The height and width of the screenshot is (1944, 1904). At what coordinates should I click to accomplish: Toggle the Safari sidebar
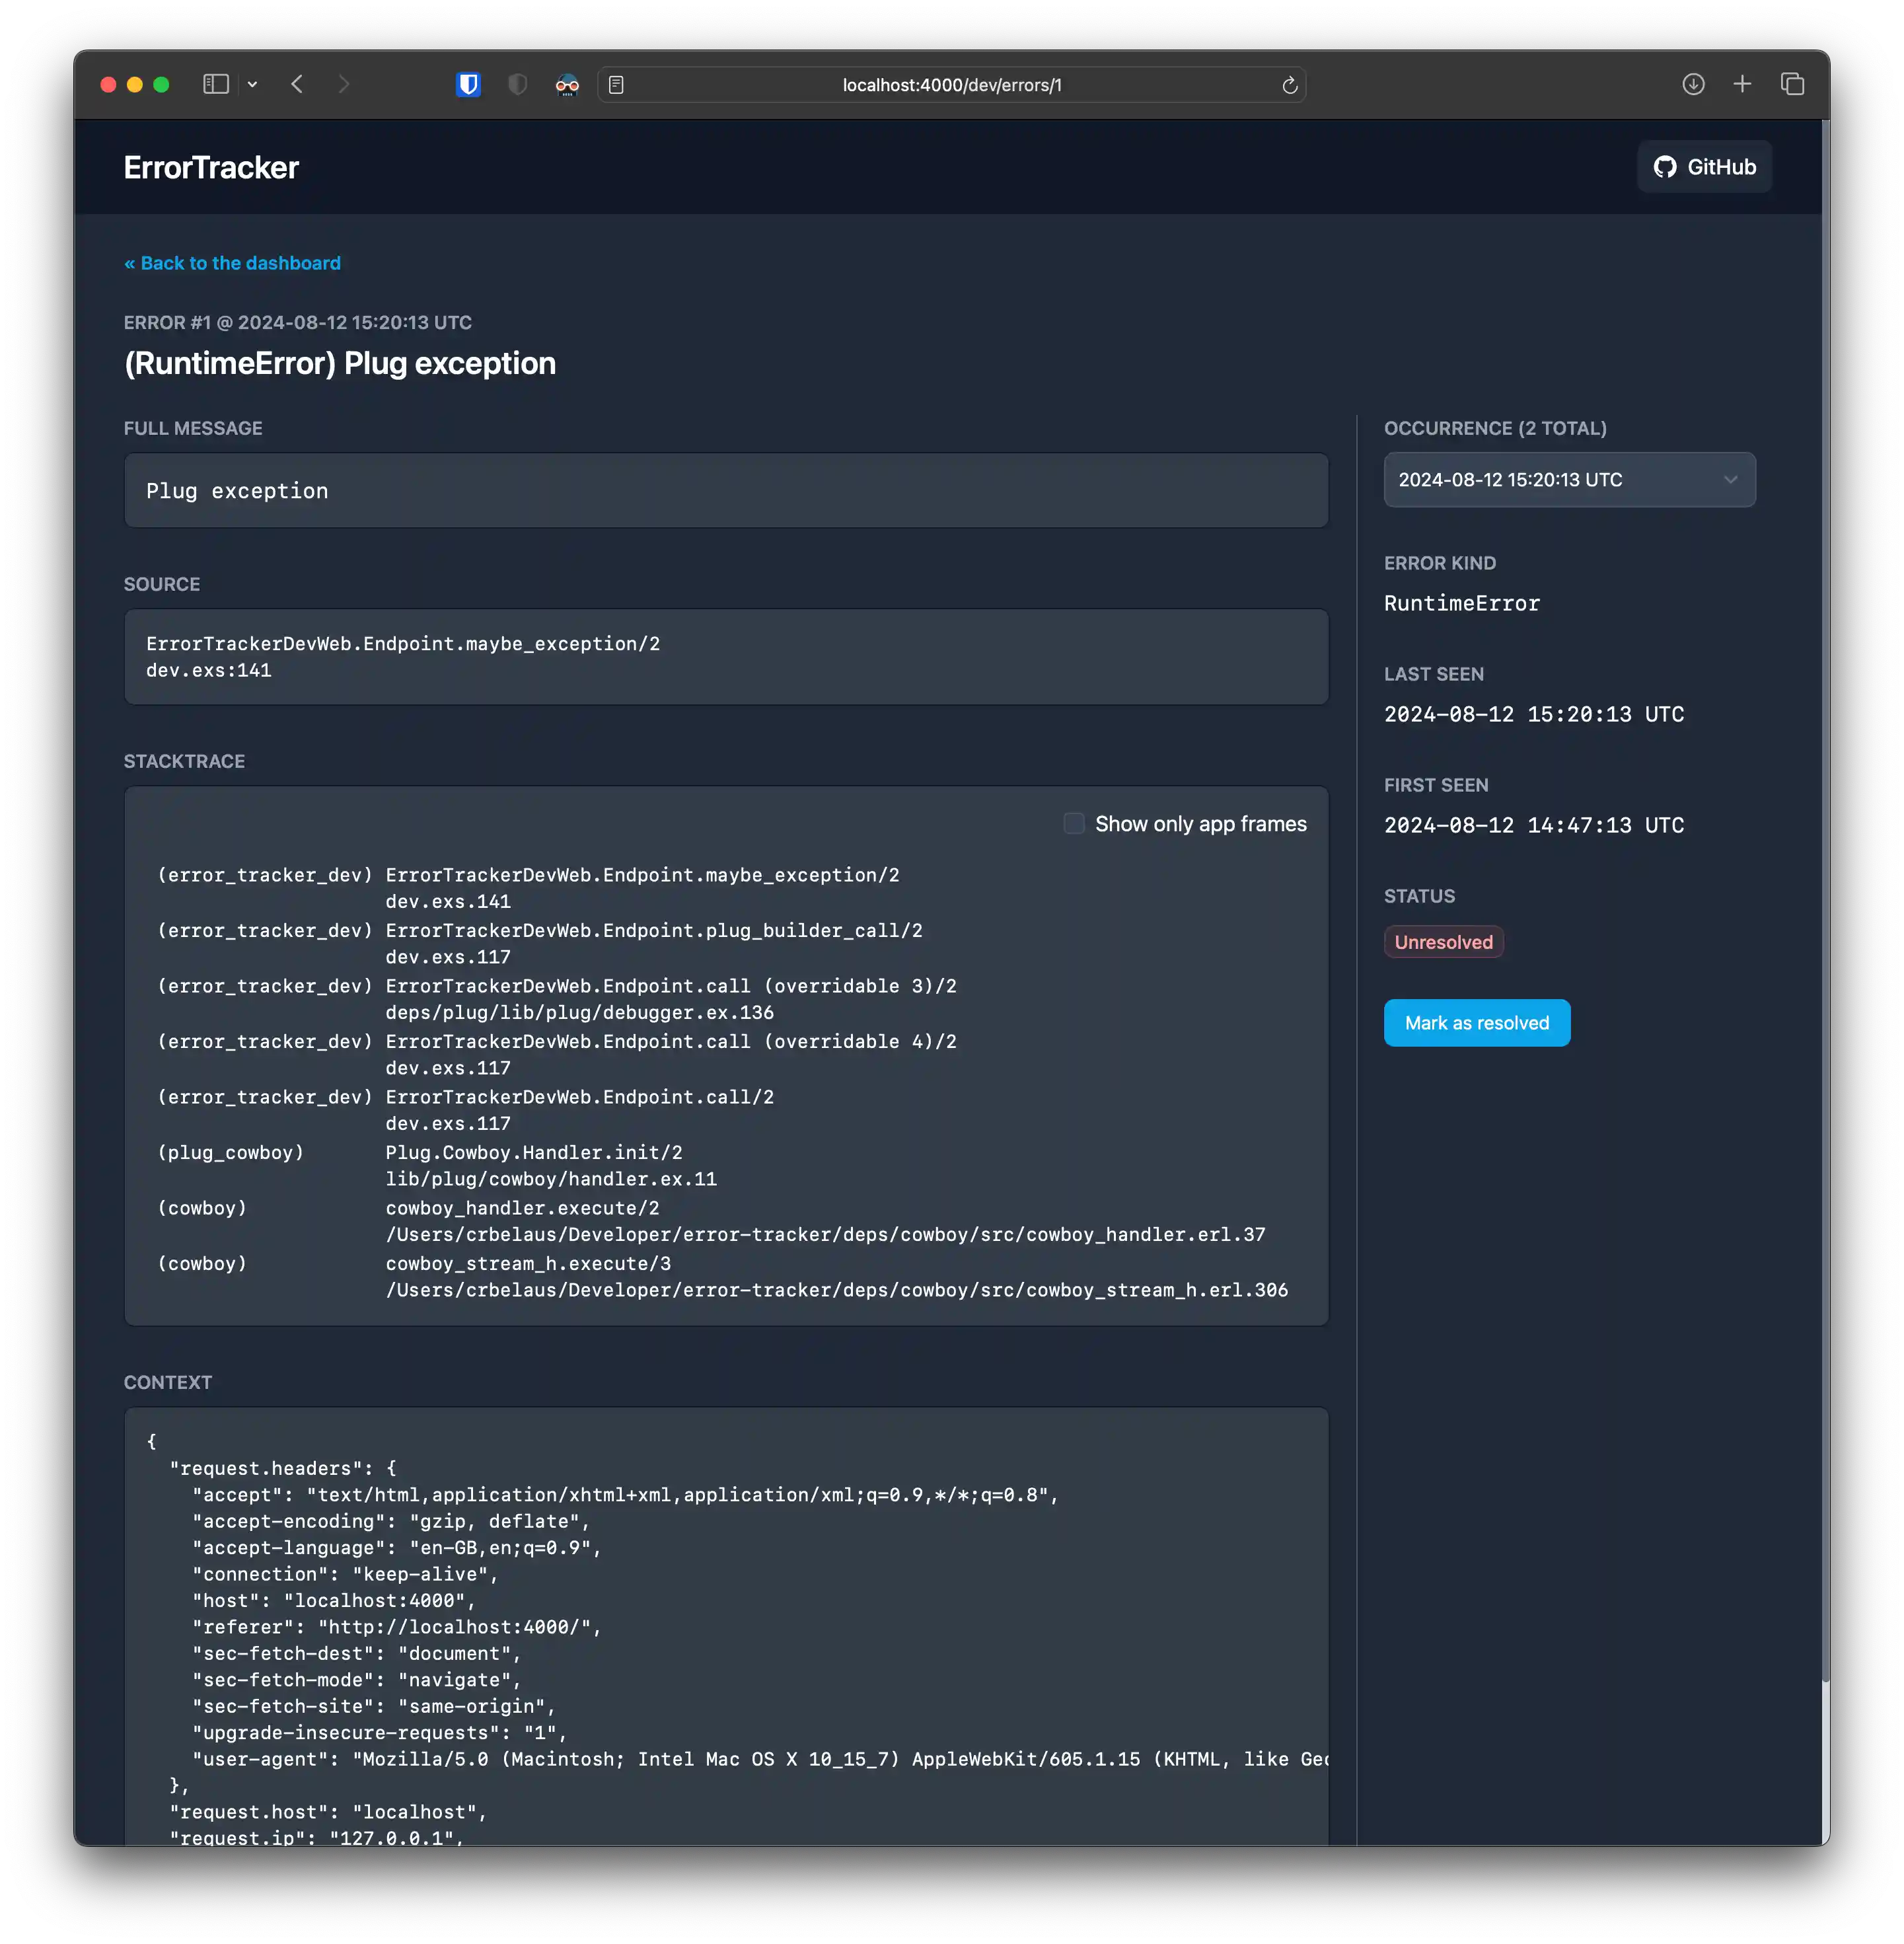click(x=216, y=84)
